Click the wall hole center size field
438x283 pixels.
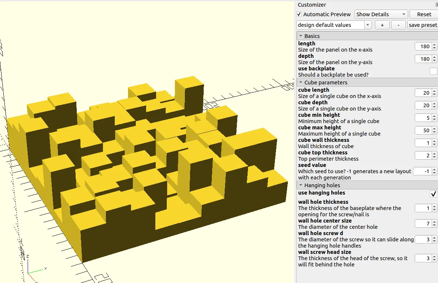[423, 224]
